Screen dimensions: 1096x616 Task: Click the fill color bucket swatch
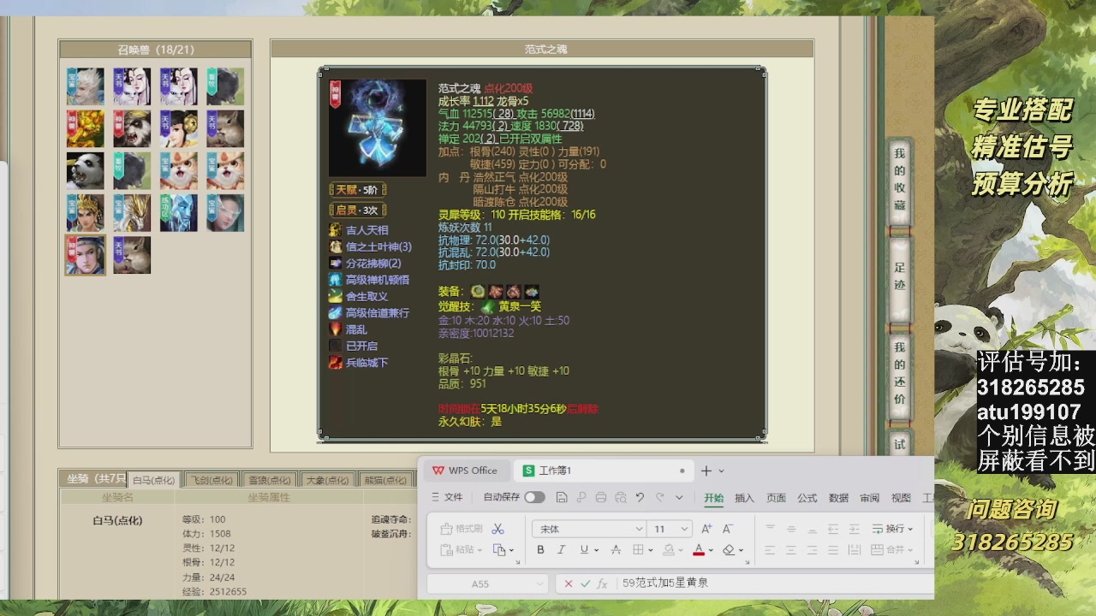coord(669,550)
